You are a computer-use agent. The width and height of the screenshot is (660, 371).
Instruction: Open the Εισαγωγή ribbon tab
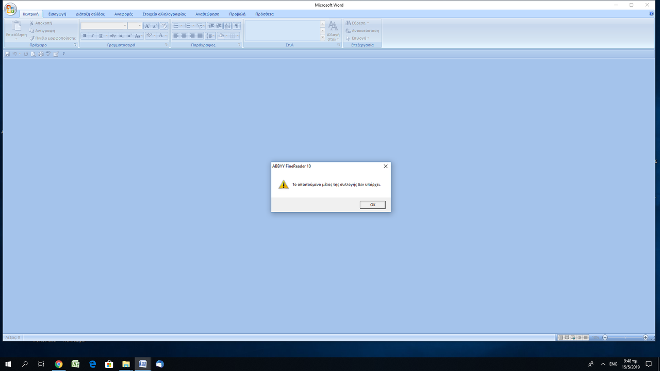click(x=57, y=14)
